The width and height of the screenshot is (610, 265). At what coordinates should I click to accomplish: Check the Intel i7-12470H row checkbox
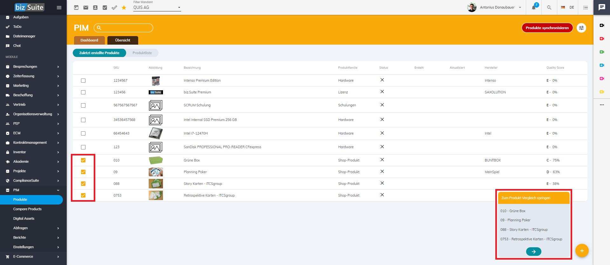point(83,134)
